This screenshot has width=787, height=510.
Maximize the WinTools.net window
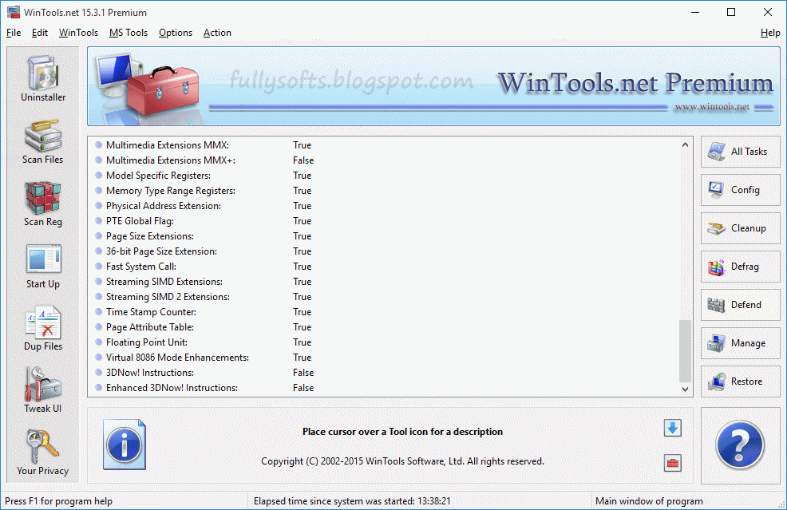pyautogui.click(x=731, y=12)
